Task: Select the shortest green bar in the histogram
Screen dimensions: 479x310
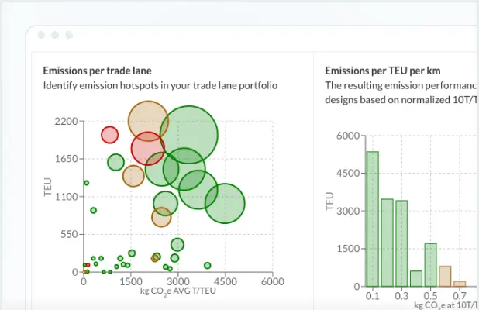Action: tap(416, 278)
